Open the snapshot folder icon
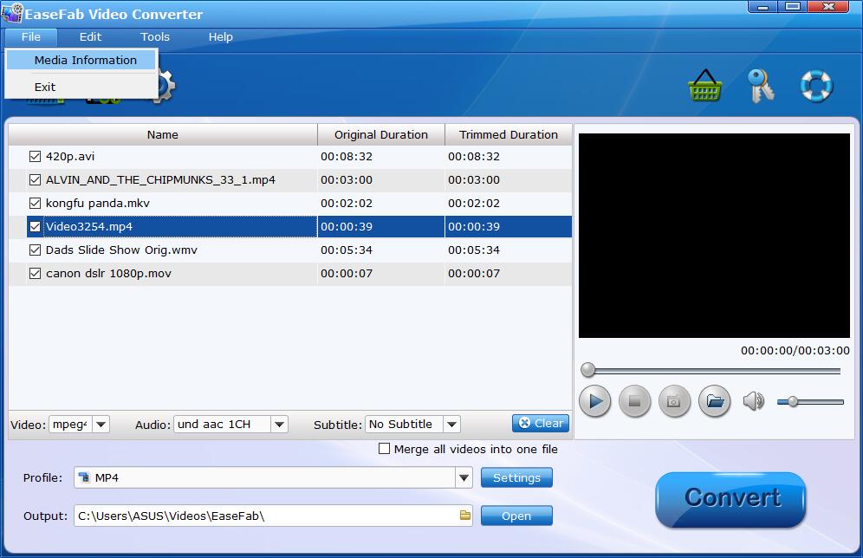 714,401
